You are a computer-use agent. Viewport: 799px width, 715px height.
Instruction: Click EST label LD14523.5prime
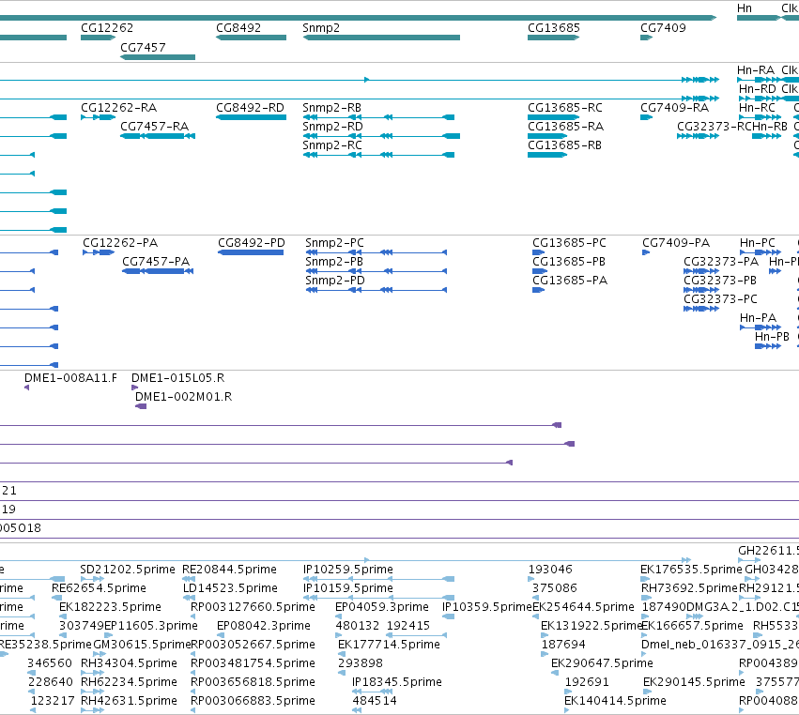pos(230,588)
